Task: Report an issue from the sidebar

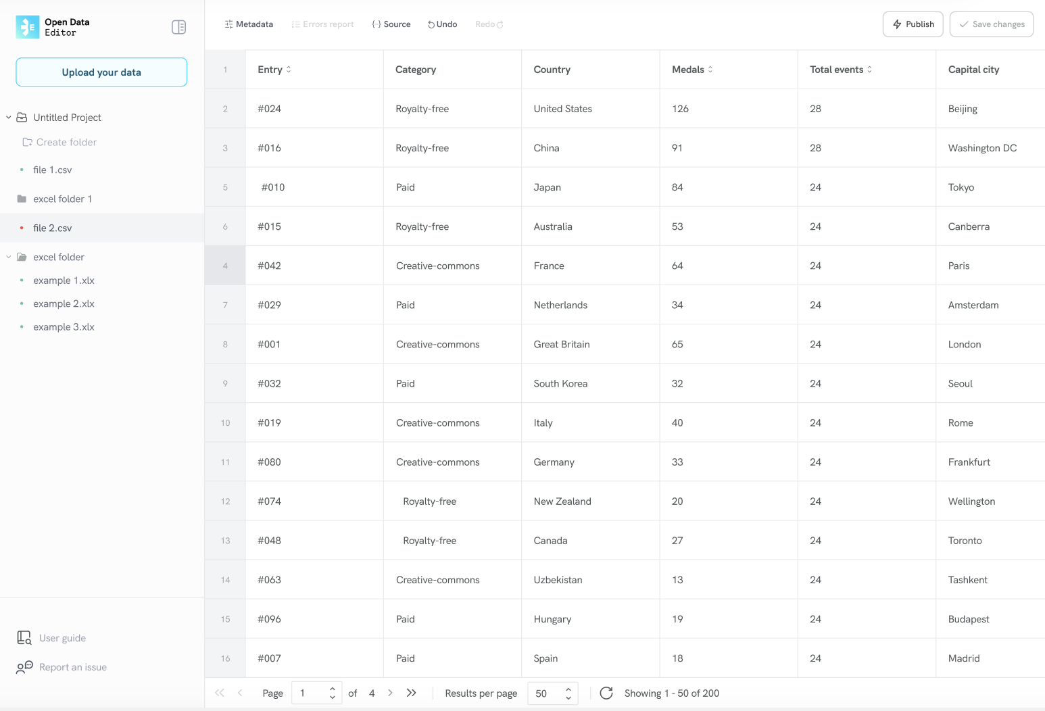Action: pos(72,667)
